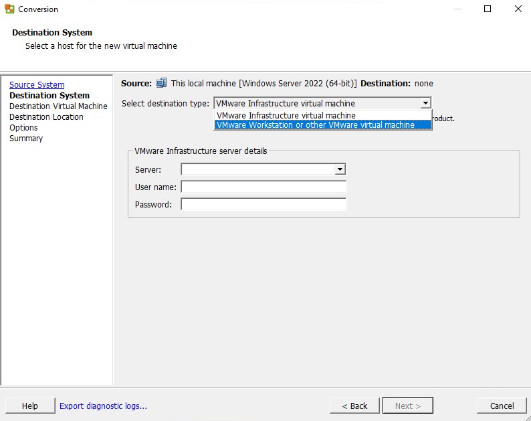Cancel the conversion wizard

pyautogui.click(x=502, y=406)
